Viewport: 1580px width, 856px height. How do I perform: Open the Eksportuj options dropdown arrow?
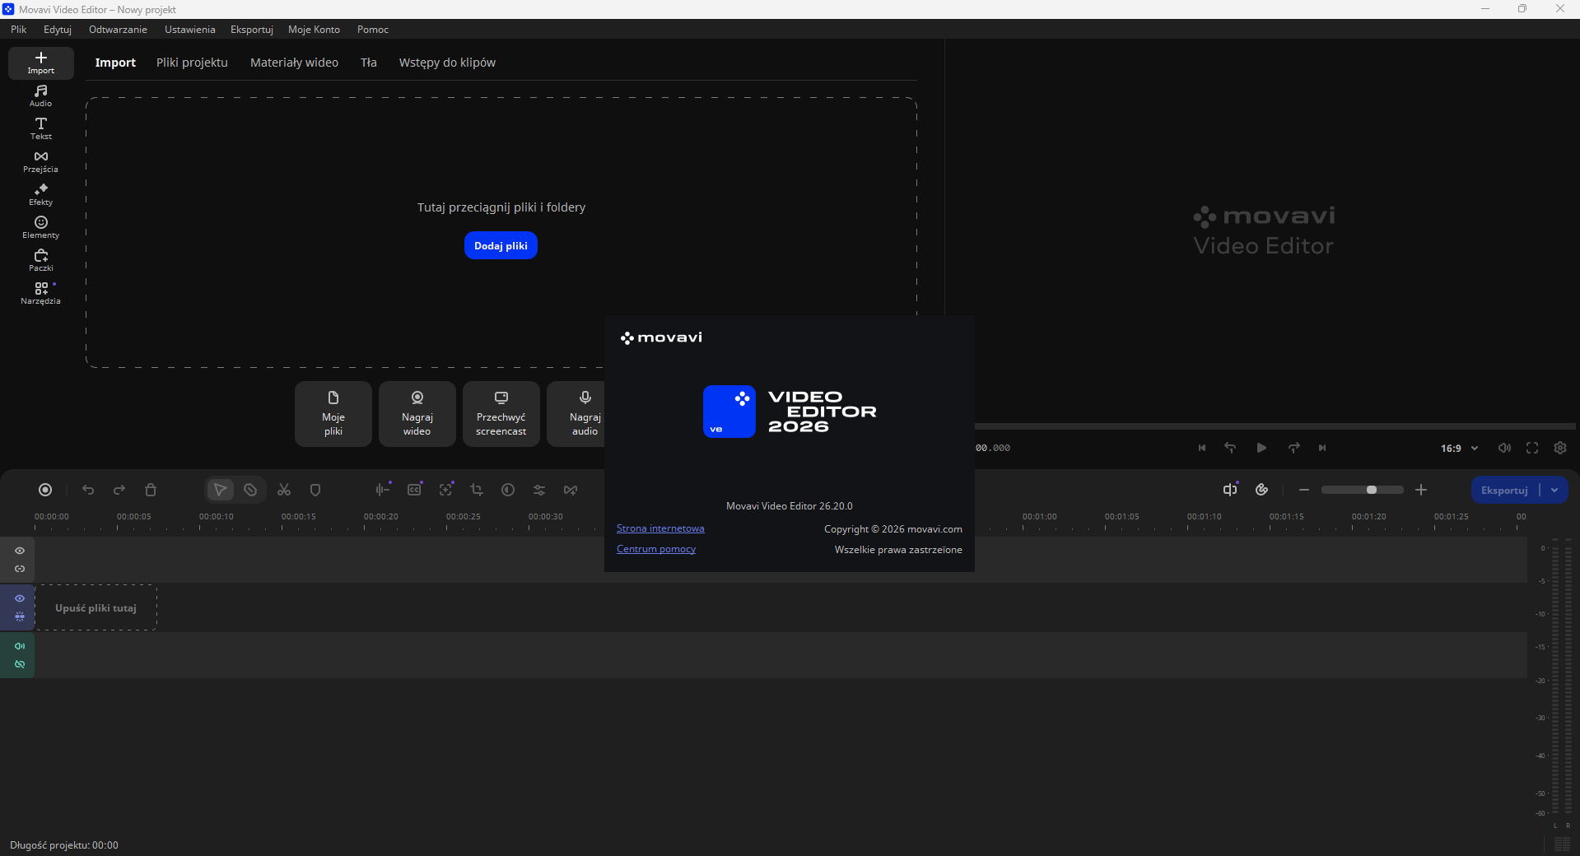pyautogui.click(x=1554, y=490)
